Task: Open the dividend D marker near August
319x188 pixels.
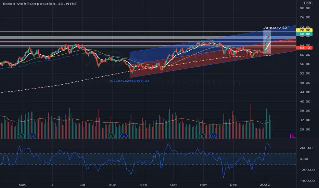Action: (124, 136)
